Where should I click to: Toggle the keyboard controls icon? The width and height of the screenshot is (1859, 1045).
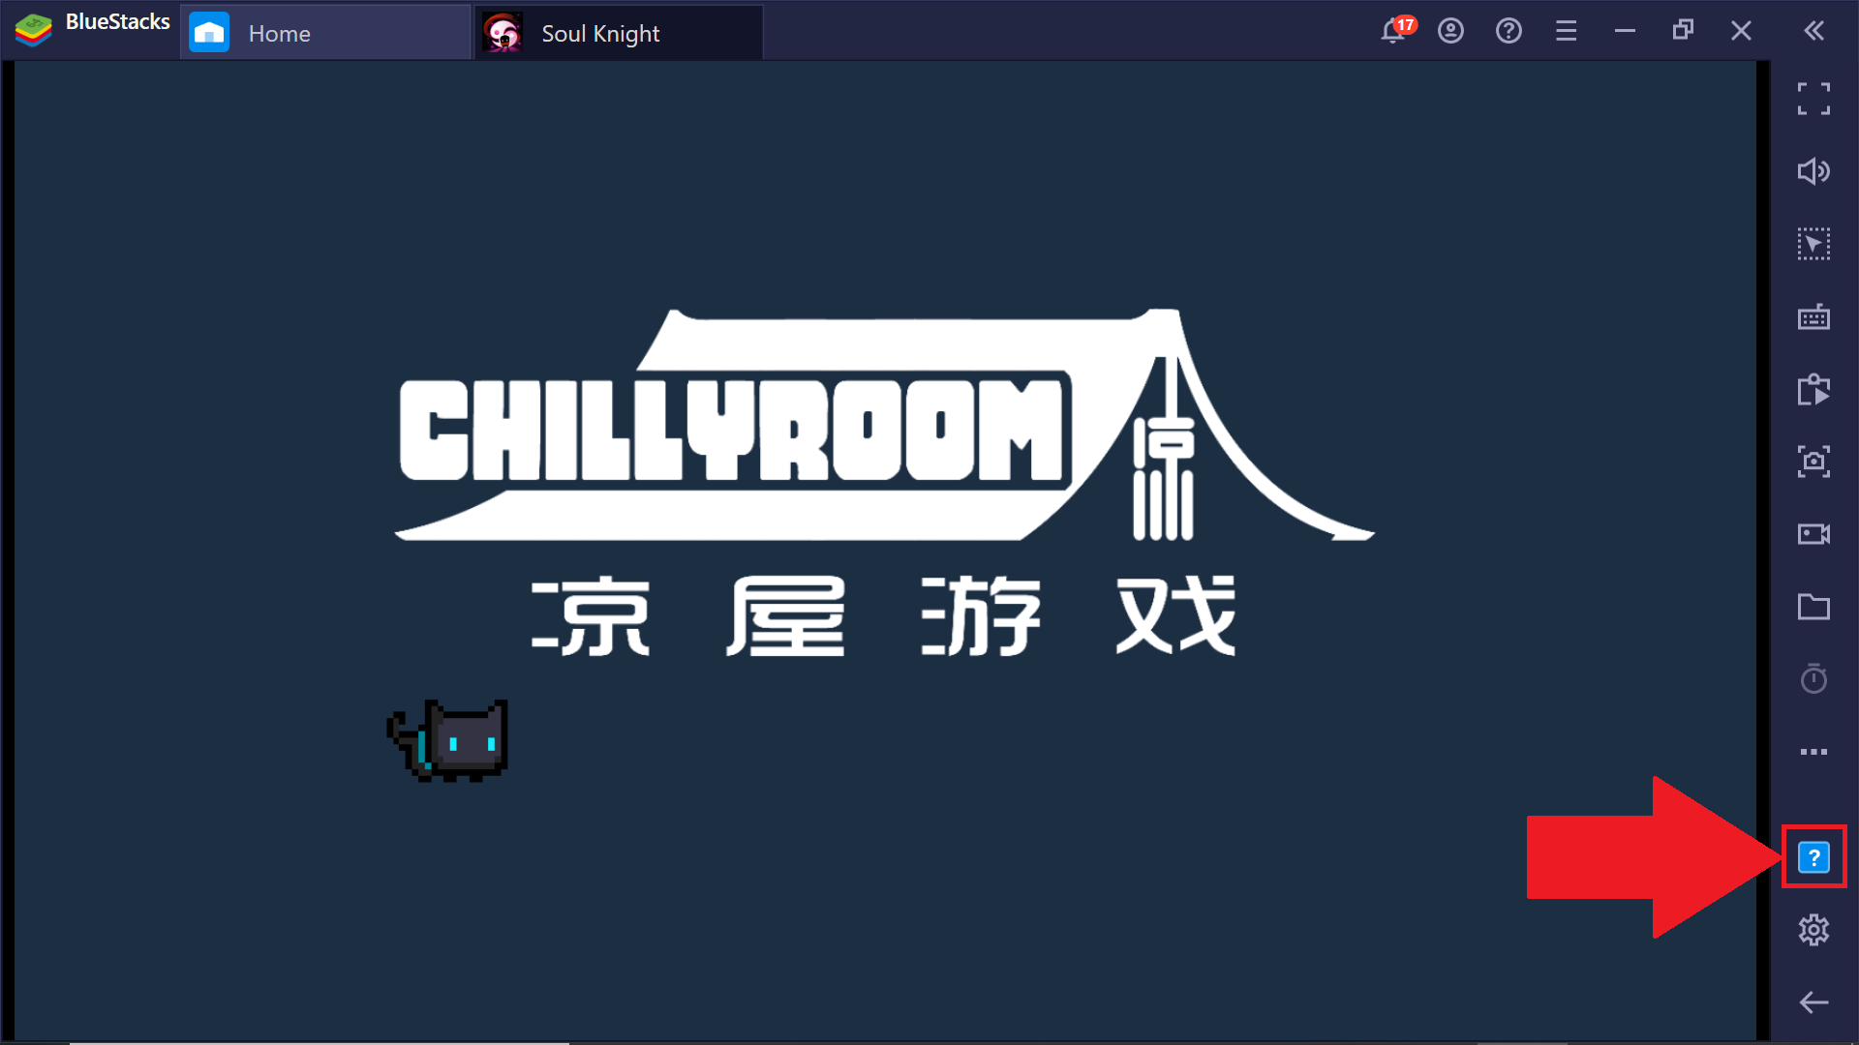click(x=1813, y=316)
